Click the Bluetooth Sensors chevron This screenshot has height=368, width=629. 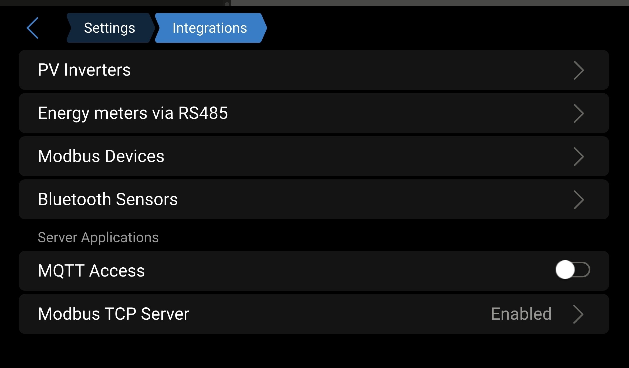(579, 200)
